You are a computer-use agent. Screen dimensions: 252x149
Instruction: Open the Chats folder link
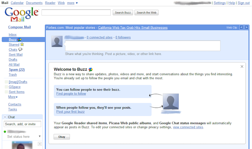pyautogui.click(x=13, y=50)
